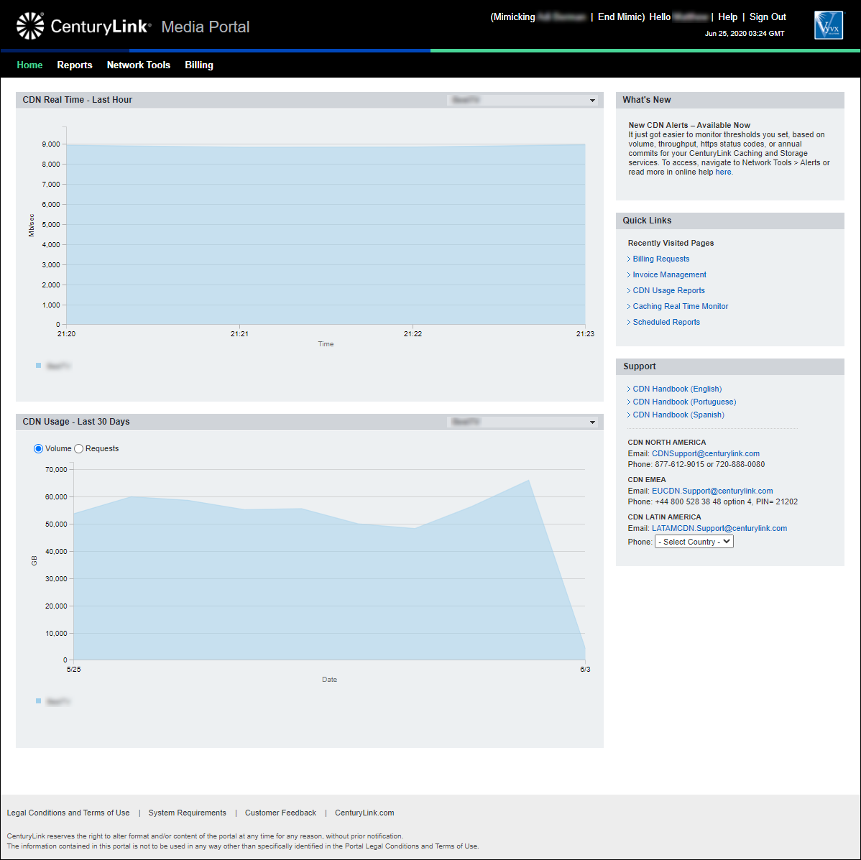Click Sign Out
The height and width of the screenshot is (860, 861).
pyautogui.click(x=768, y=17)
